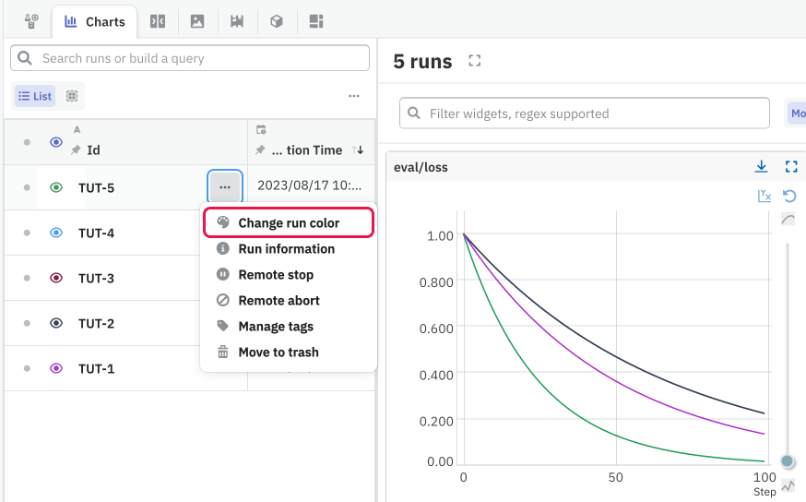Open runs table more options menu
Screen dimensions: 806x502
354,96
